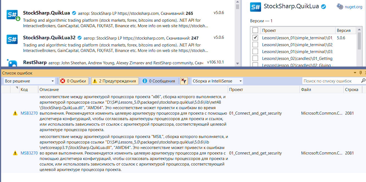This screenshot has height=182, width=366.
Task: Open the window position arrow of Список ошибок
Action: coord(355,73)
